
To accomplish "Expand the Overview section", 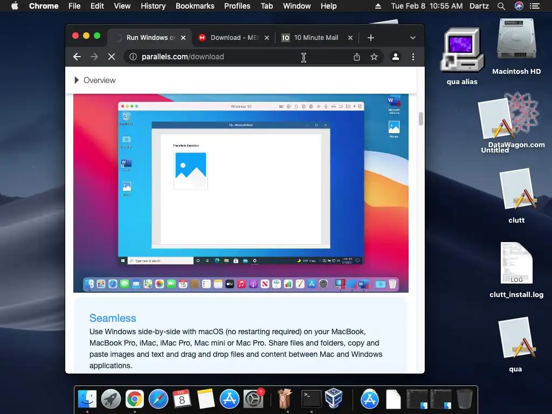I will 95,80.
